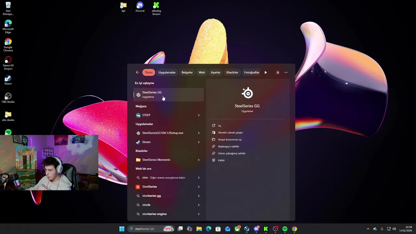Choose the 'steelseries engine' web suggestion
The image size is (416, 234).
tap(164, 214)
